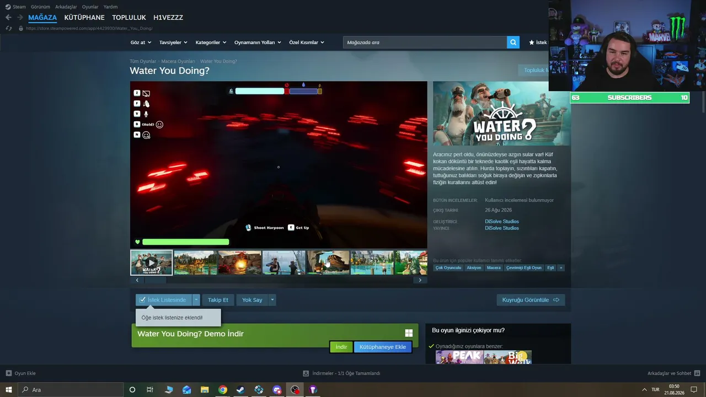This screenshot has height=397, width=706.
Task: Open the Tüm Oyunlar breadcrumb link
Action: tap(143, 61)
